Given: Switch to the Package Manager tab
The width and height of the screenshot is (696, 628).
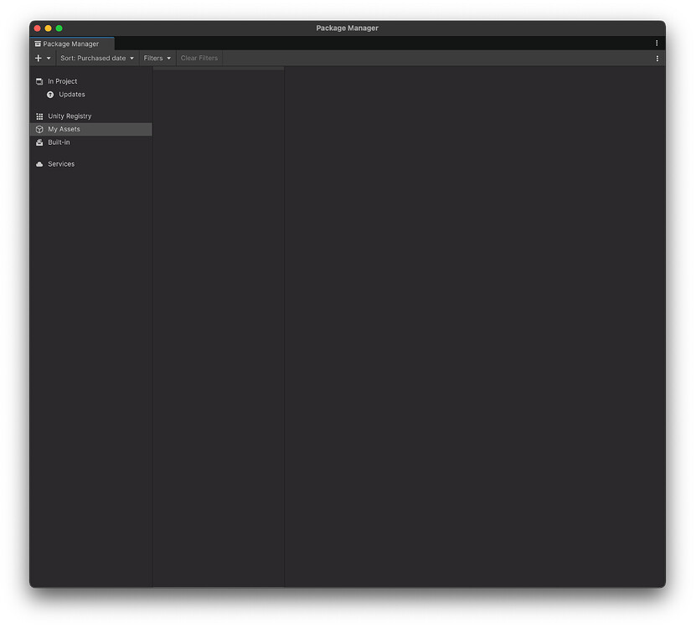Looking at the screenshot, I should coord(71,44).
